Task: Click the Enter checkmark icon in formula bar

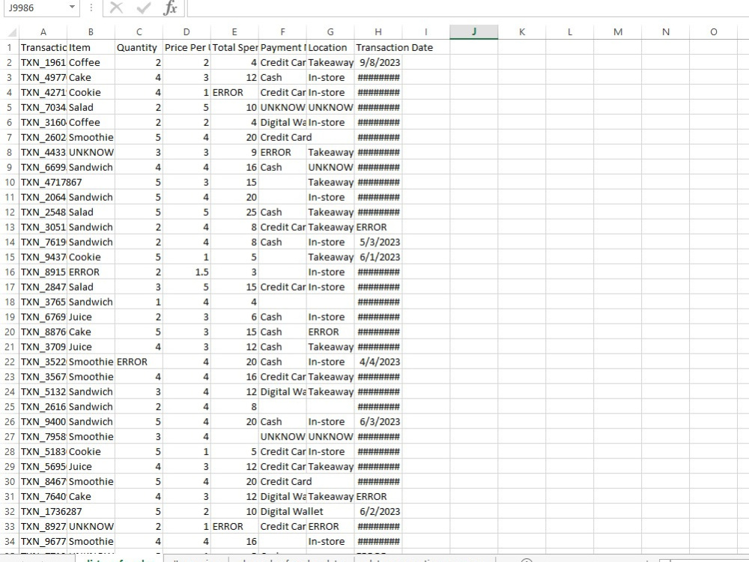Action: (x=143, y=7)
